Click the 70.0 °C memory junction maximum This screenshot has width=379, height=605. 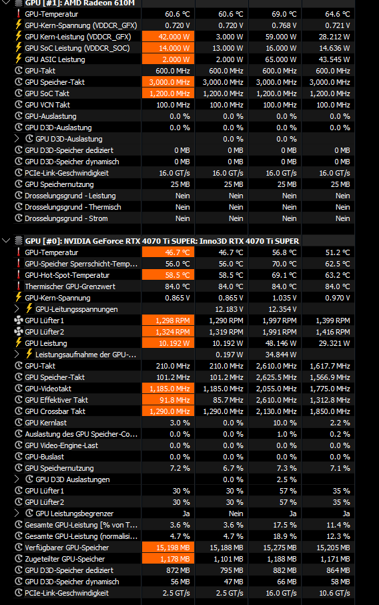285,264
